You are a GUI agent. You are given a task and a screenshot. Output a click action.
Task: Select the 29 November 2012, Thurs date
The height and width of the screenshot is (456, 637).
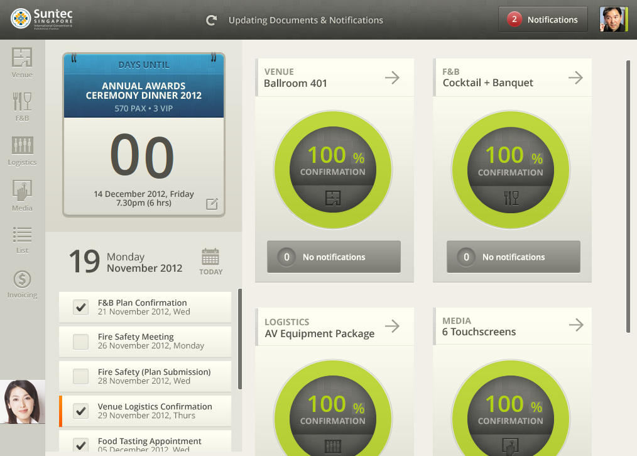pyautogui.click(x=146, y=415)
